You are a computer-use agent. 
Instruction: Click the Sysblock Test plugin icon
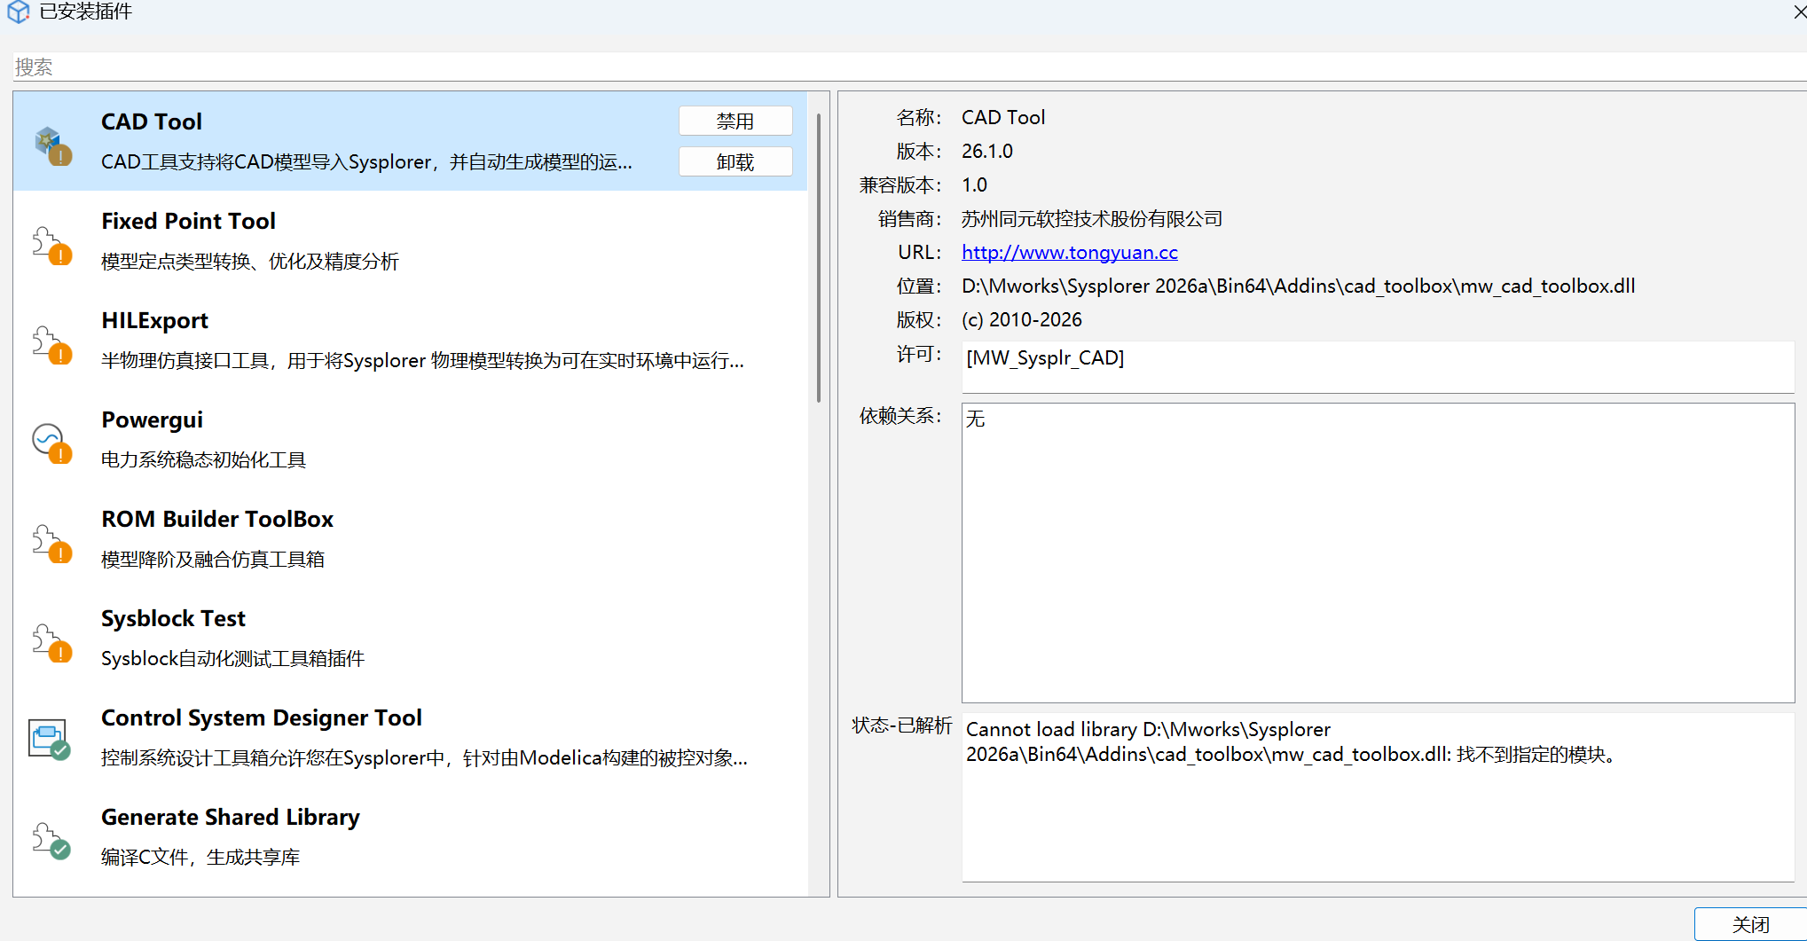point(52,642)
